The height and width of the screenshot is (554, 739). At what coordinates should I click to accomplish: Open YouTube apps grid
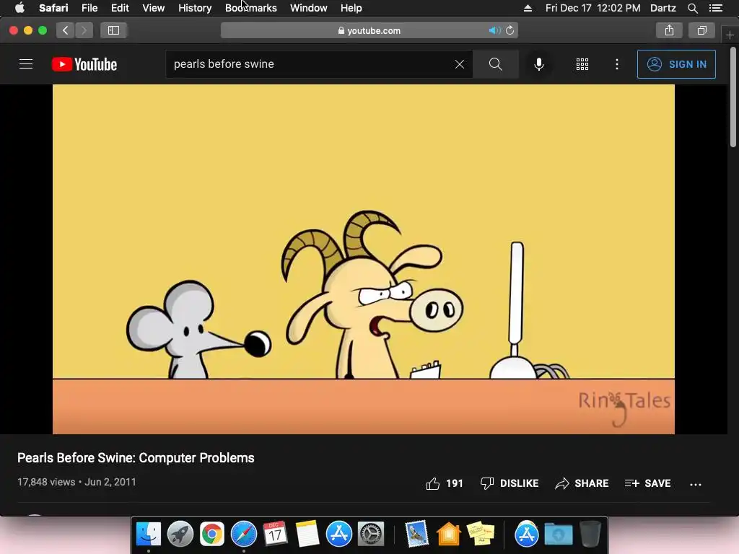tap(582, 64)
